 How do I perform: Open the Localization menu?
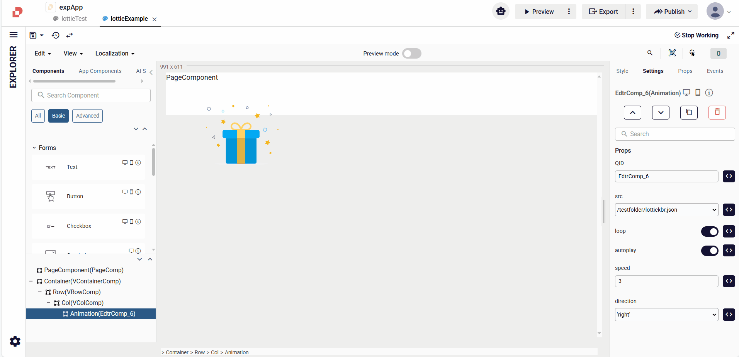(x=115, y=54)
